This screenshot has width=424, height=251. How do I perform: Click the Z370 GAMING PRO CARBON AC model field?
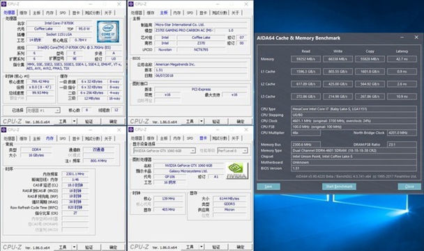pos(185,30)
